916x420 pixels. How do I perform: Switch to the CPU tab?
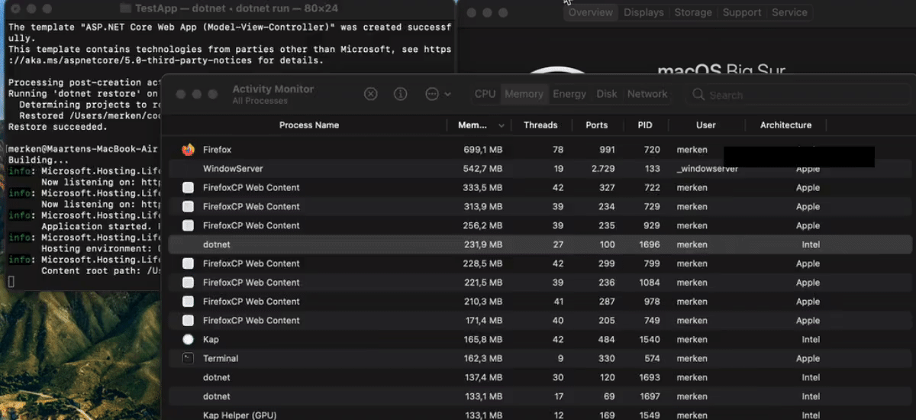(485, 94)
